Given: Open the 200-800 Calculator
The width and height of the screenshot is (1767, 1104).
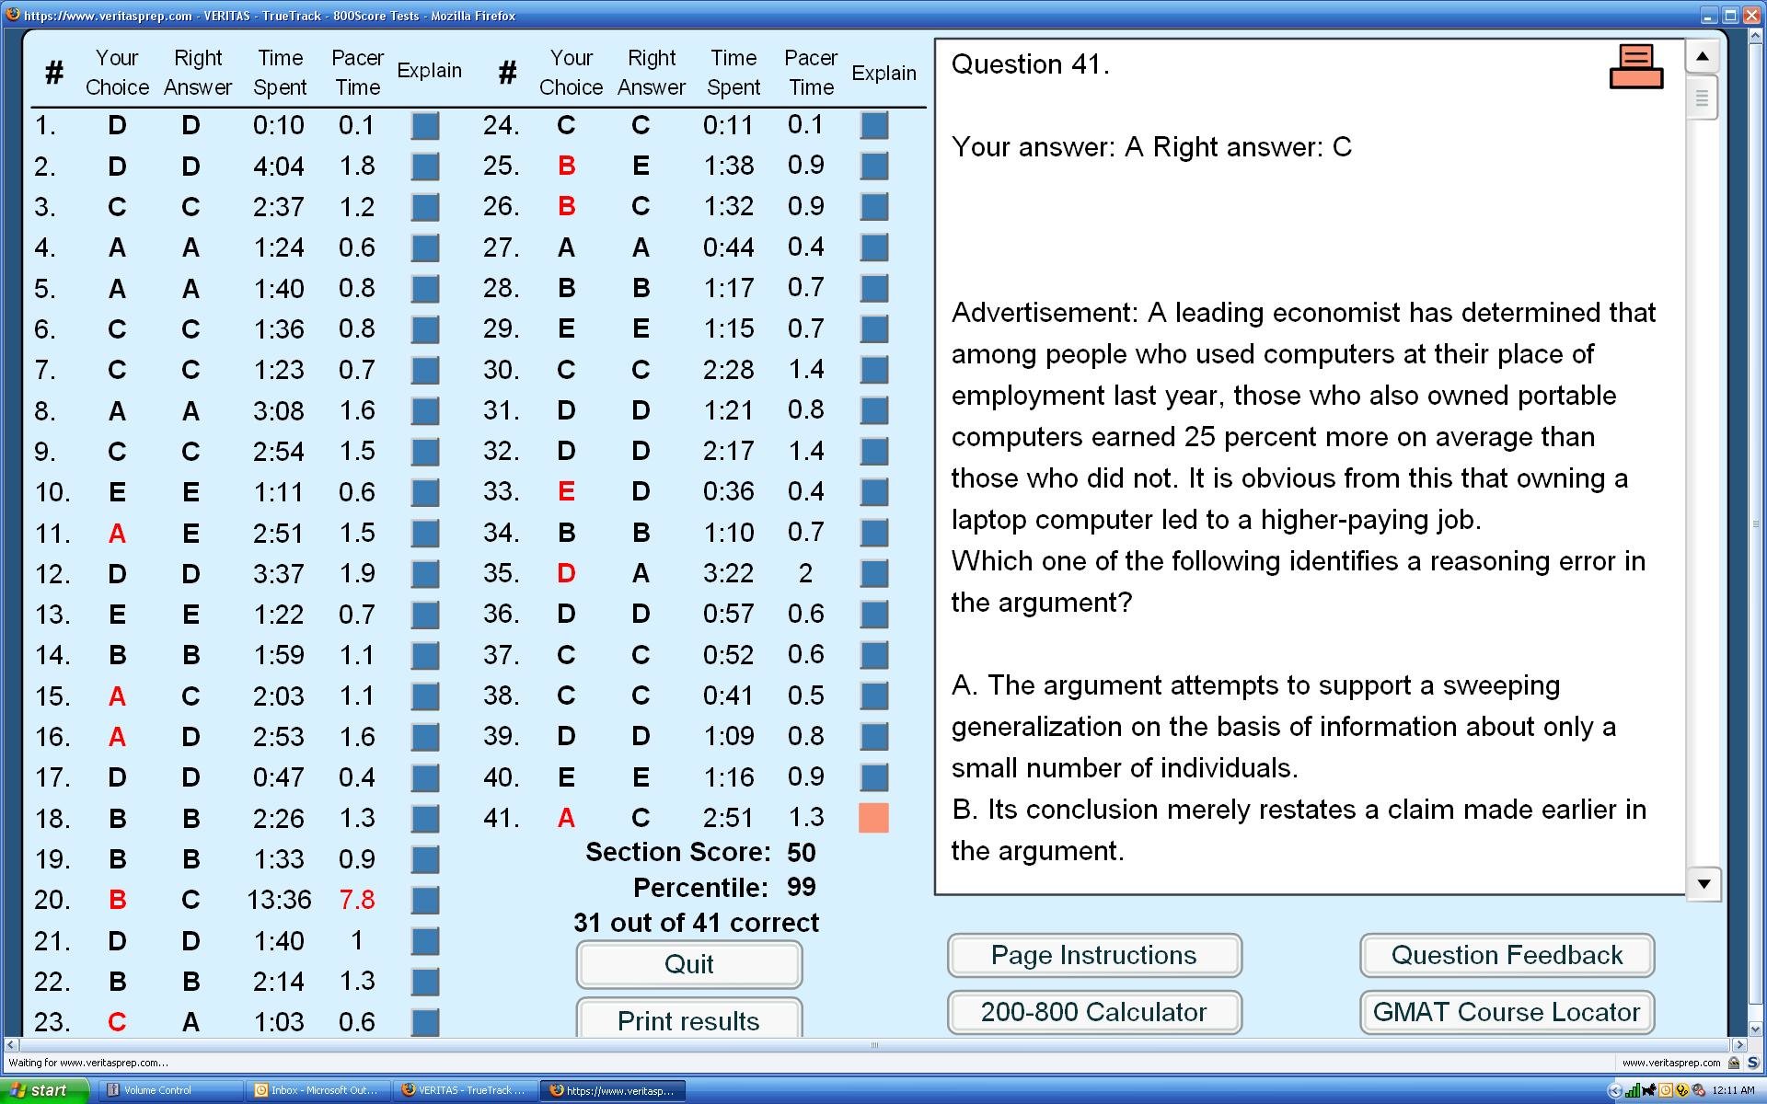Looking at the screenshot, I should tap(1094, 1012).
